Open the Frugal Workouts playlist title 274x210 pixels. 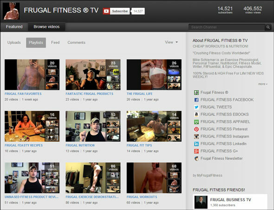click(x=142, y=197)
